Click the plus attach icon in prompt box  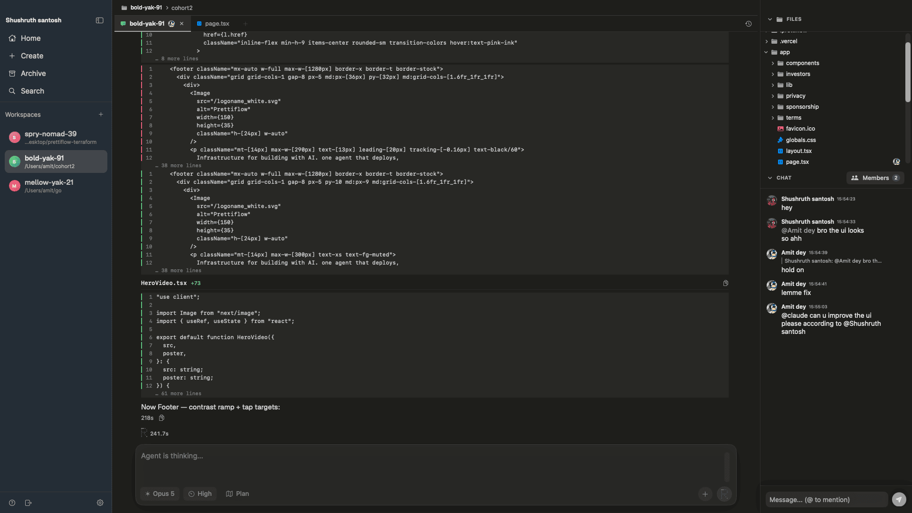705,494
